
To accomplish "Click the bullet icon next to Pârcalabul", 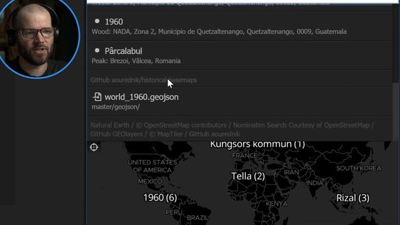I will 97,51.
